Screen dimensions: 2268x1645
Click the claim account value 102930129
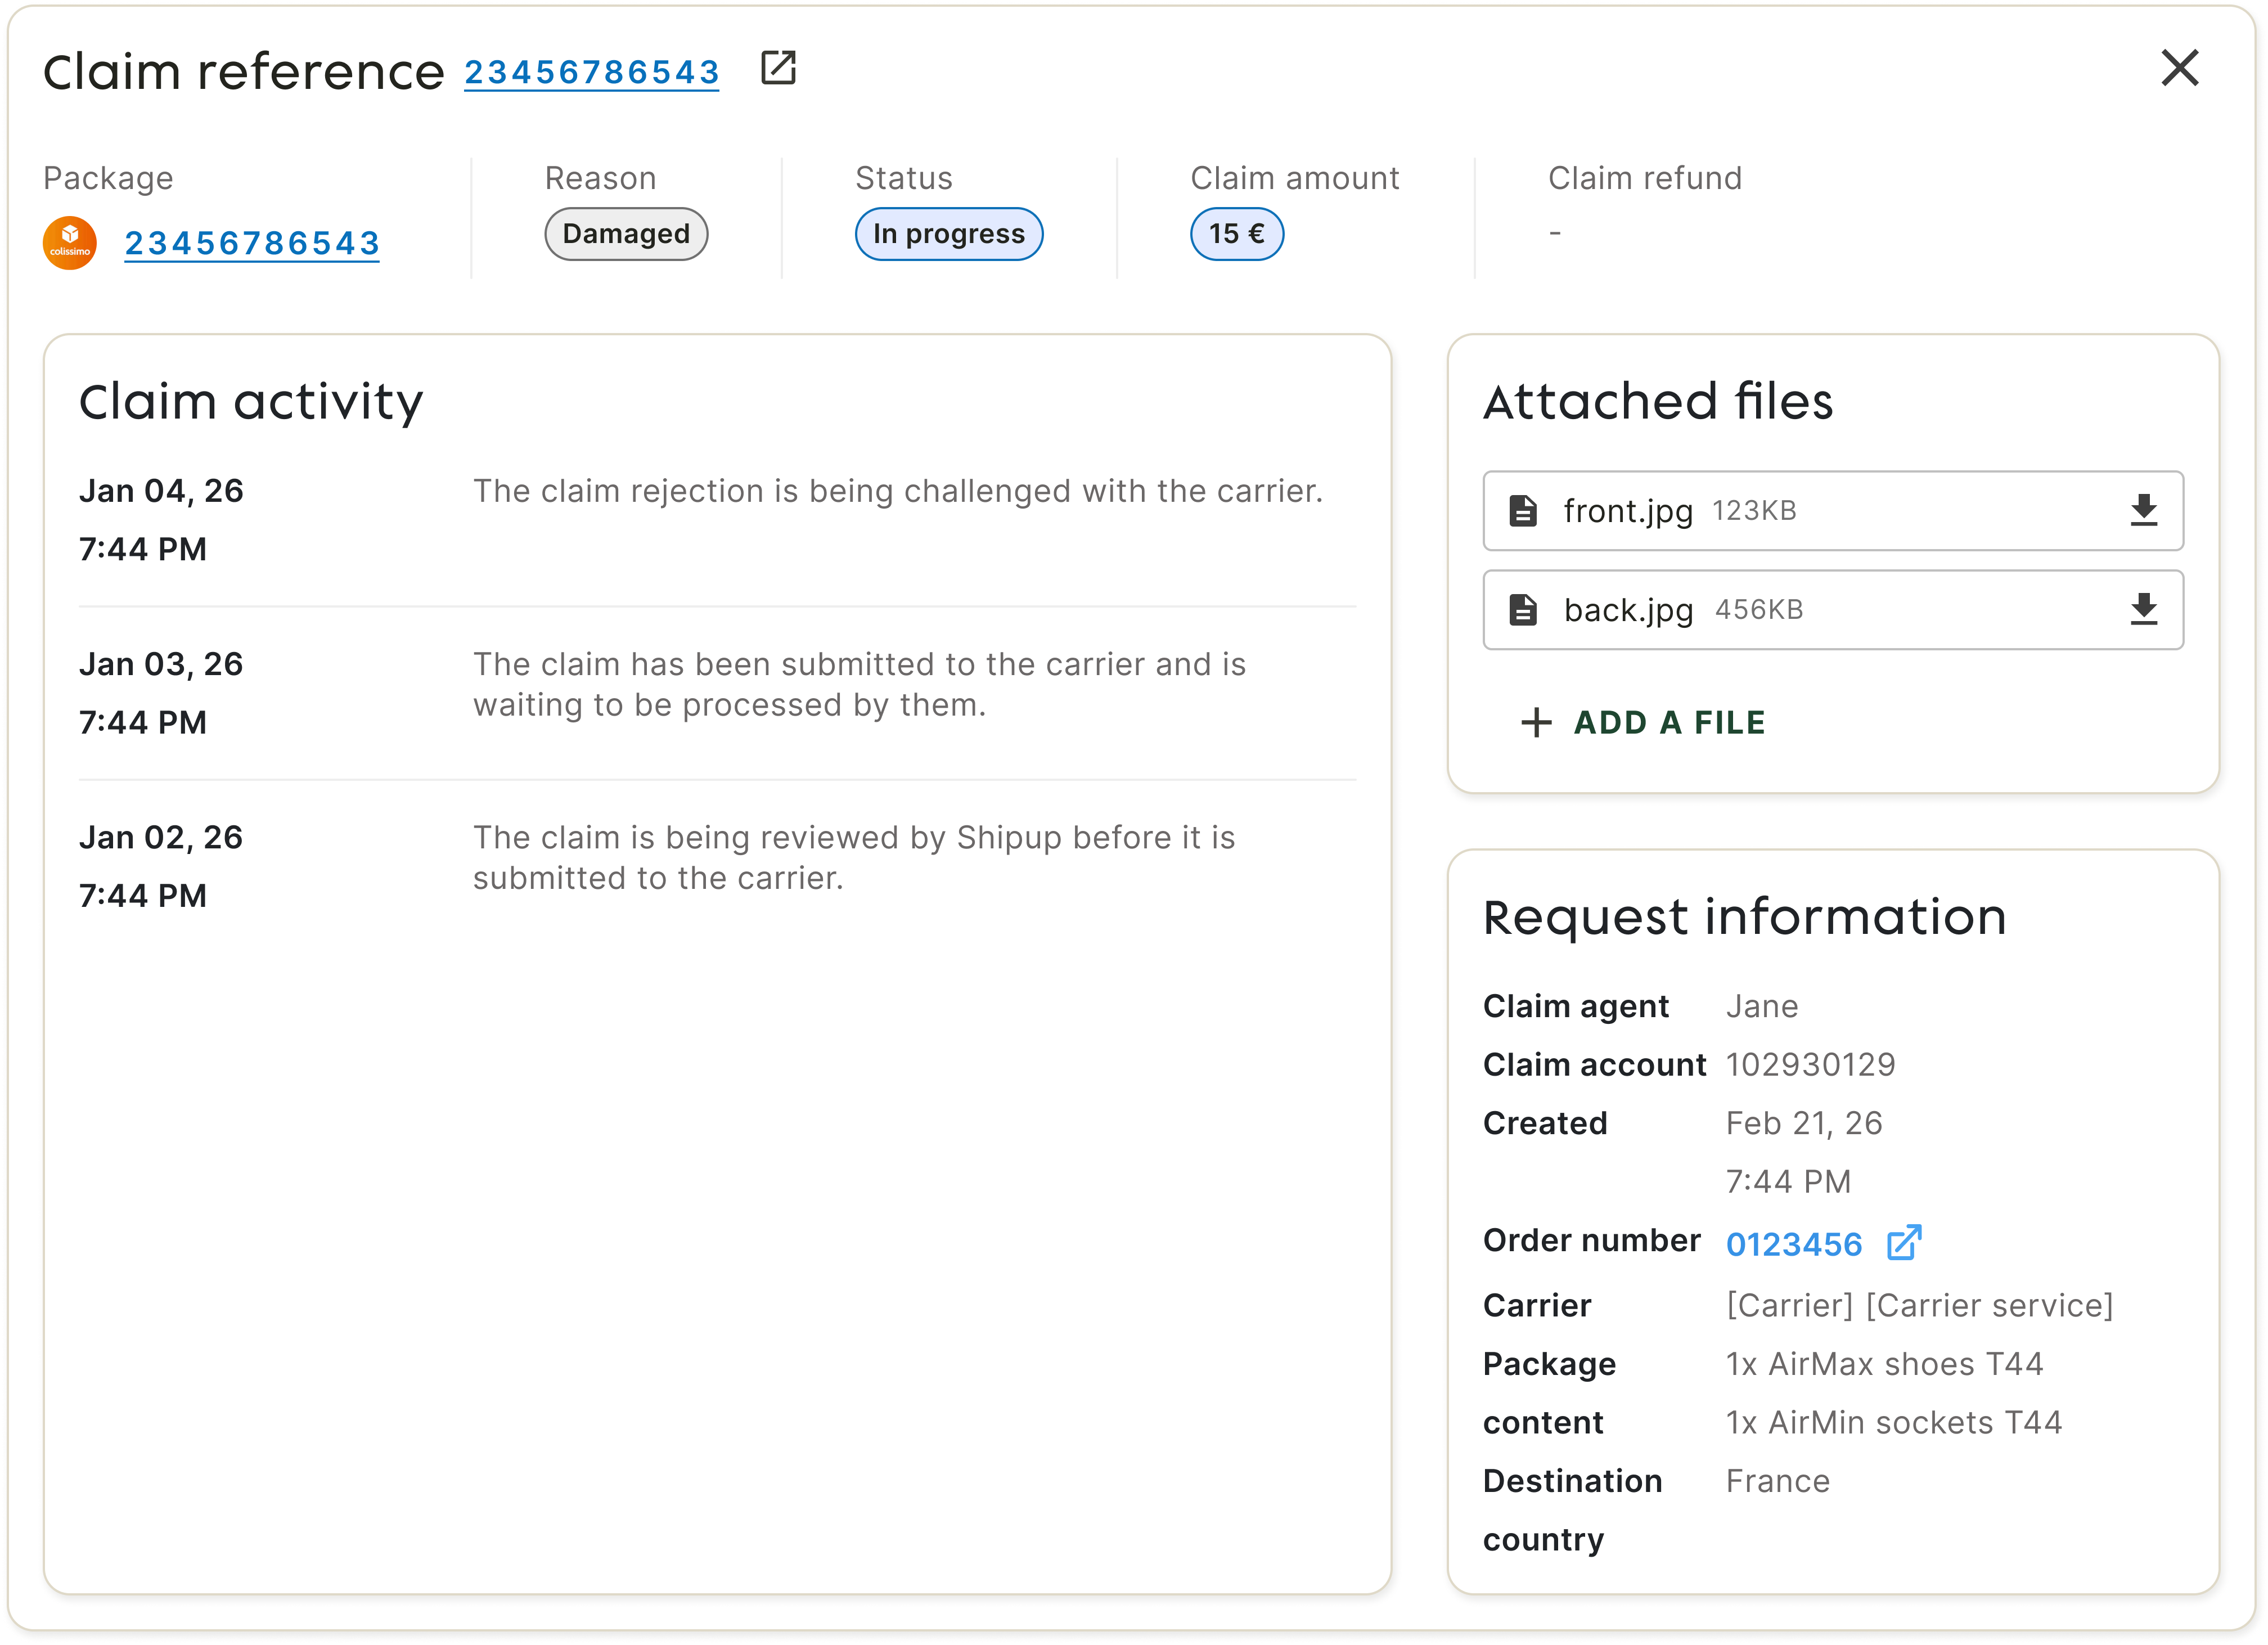coord(1810,1064)
